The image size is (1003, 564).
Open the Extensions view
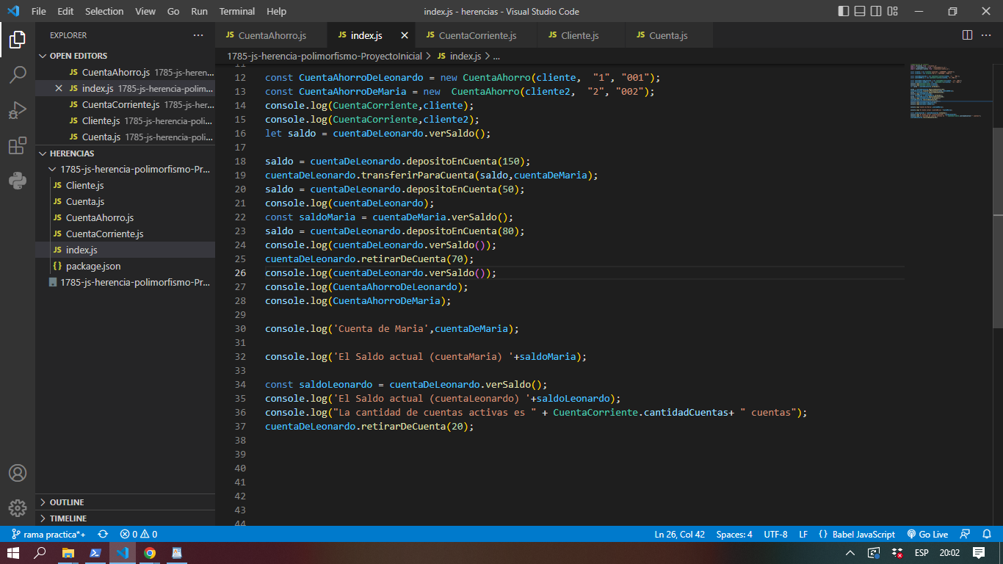[x=18, y=145]
